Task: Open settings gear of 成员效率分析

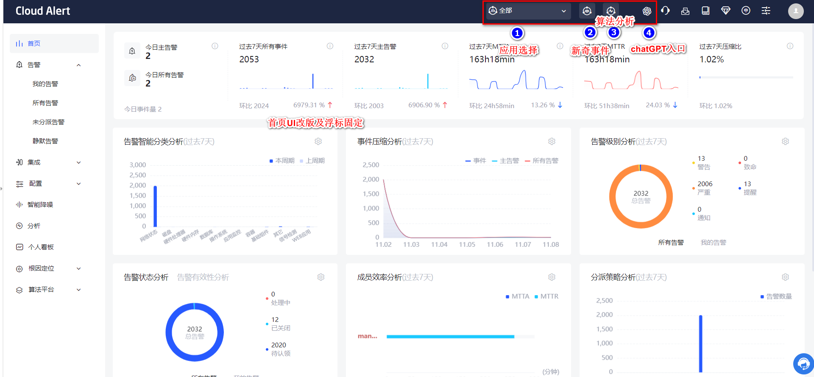Action: tap(552, 277)
